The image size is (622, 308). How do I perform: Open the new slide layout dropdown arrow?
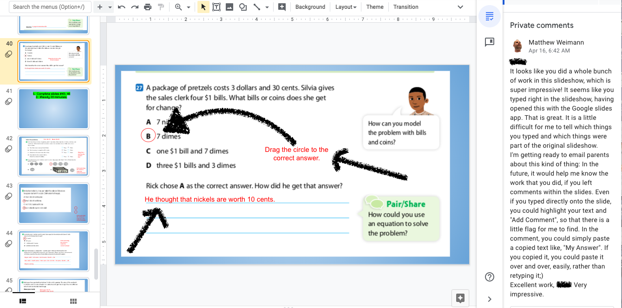[x=110, y=7]
